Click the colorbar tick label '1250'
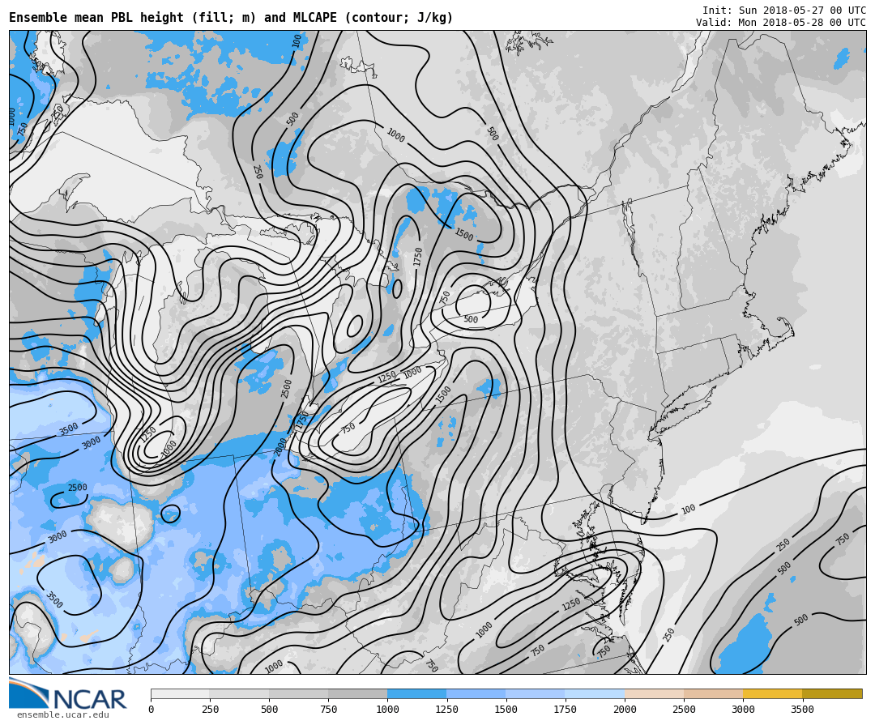 [447, 710]
